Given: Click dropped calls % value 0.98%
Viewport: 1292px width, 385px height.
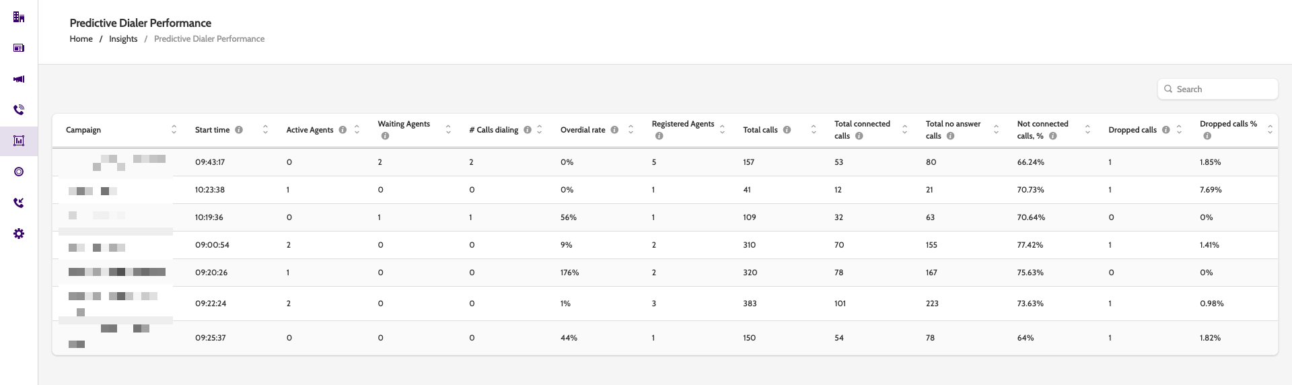Looking at the screenshot, I should (1212, 304).
